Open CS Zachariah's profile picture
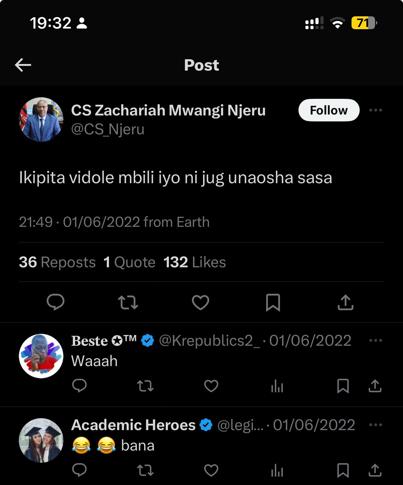The width and height of the screenshot is (403, 485). click(x=41, y=120)
